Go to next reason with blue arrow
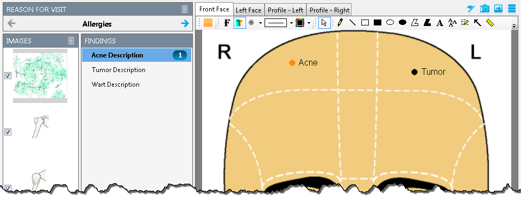Image resolution: width=521 pixels, height=207 pixels. (185, 23)
